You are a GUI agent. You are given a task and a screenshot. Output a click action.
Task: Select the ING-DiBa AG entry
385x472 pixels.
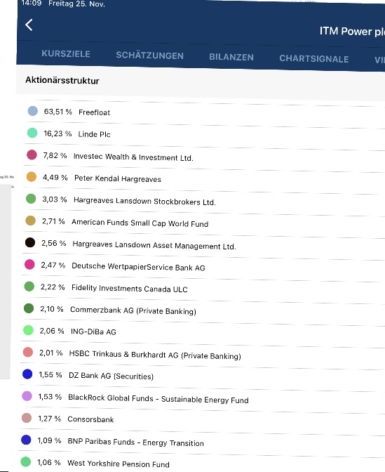click(93, 332)
